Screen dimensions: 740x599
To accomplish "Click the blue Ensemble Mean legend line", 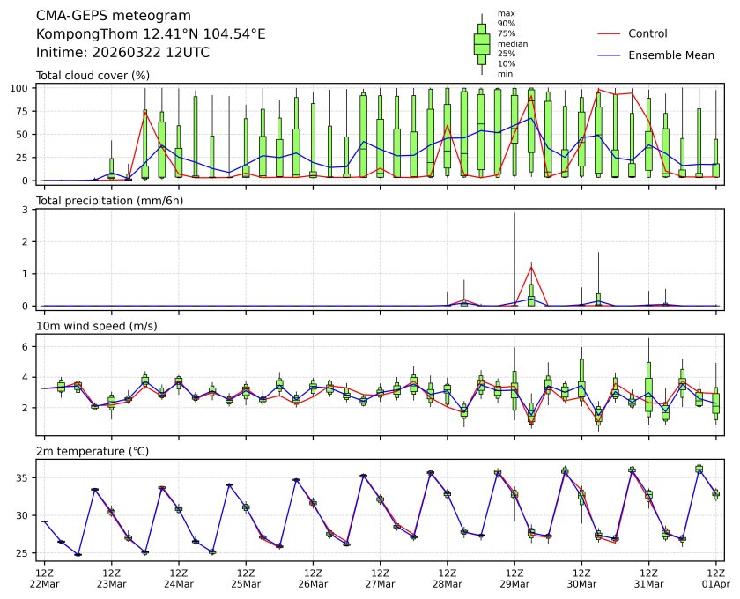I will tap(612, 55).
